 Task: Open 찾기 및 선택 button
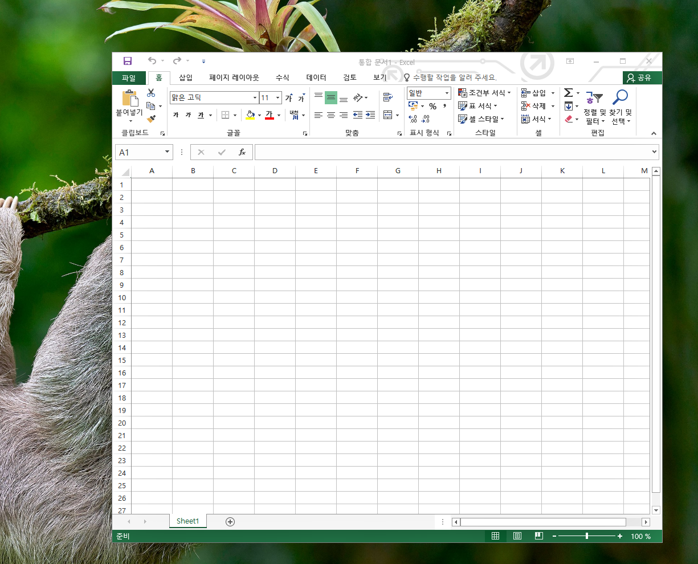pyautogui.click(x=621, y=107)
